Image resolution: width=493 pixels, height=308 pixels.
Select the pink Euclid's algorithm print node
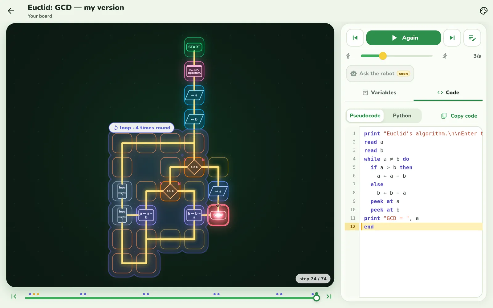194,71
